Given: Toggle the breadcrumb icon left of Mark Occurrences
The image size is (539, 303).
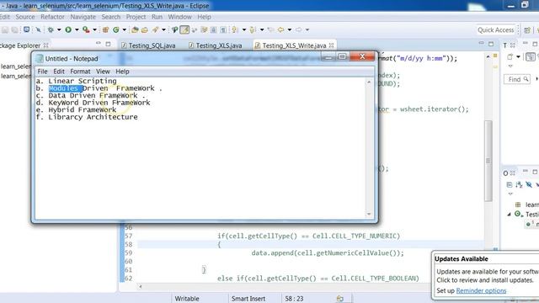Looking at the screenshot, I should click(x=174, y=30).
